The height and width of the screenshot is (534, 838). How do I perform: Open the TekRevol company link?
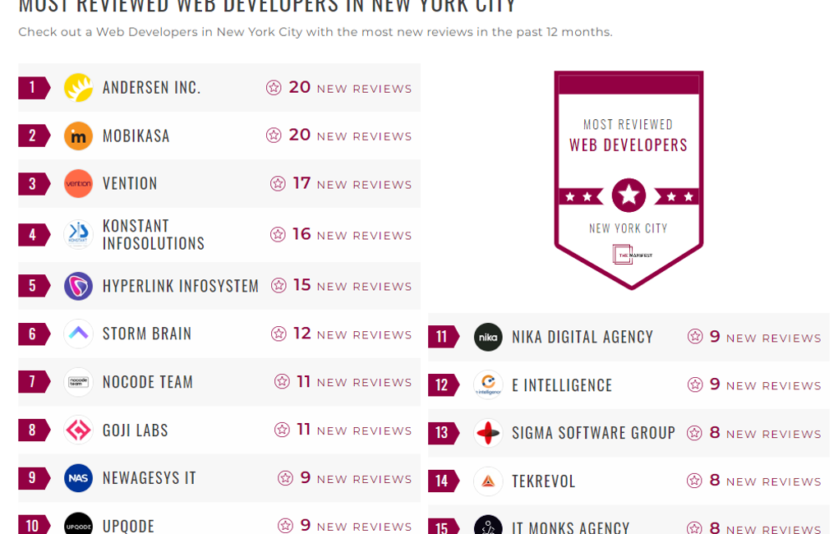pos(544,481)
